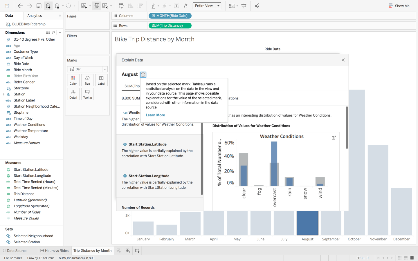This screenshot has width=418, height=261.
Task: Click the Learn More link
Action: 155,115
